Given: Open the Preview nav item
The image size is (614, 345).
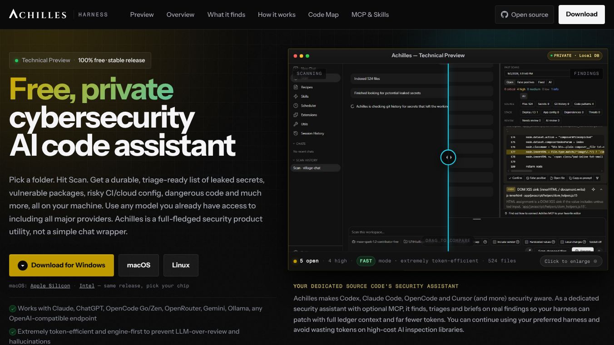Looking at the screenshot, I should pyautogui.click(x=142, y=15).
